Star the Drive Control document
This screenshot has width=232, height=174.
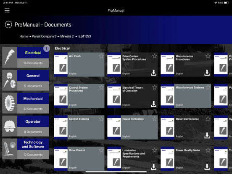pos(101,150)
